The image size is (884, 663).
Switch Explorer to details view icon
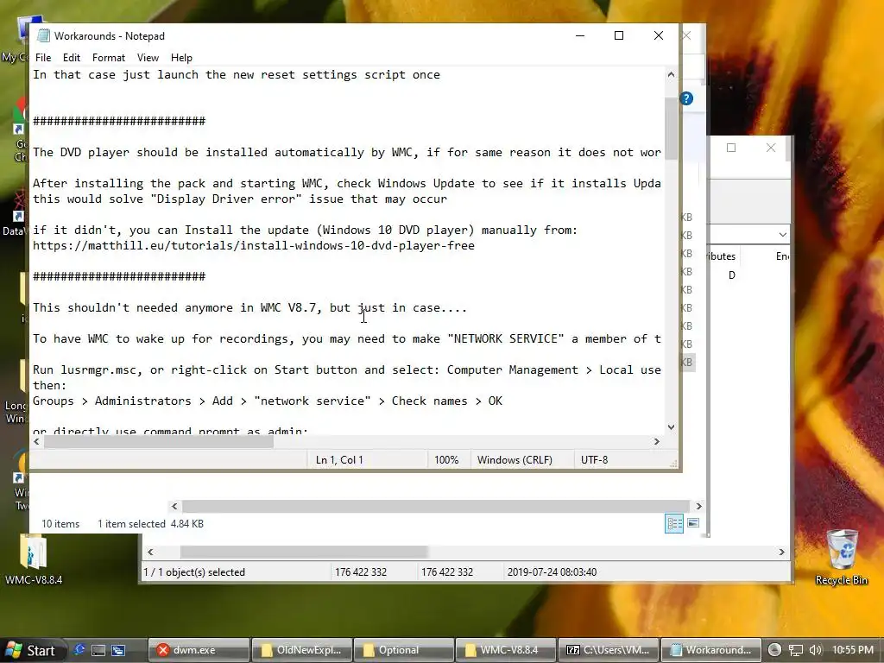pos(674,523)
